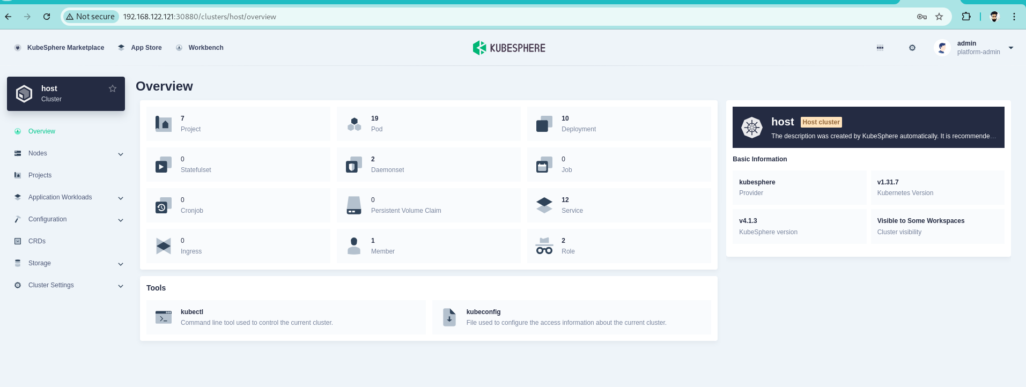Click the kubeconfig file download icon
Screen dimensions: 1026x387
point(449,317)
